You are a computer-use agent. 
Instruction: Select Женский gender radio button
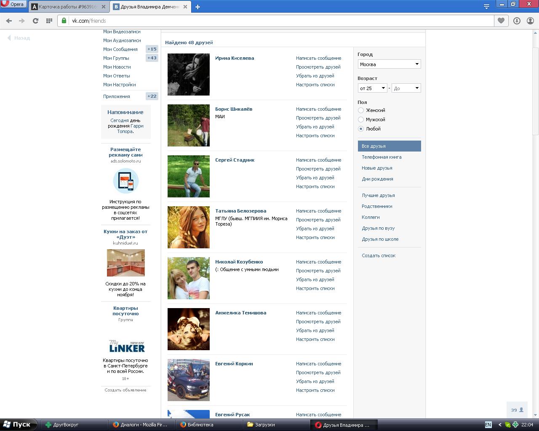361,110
